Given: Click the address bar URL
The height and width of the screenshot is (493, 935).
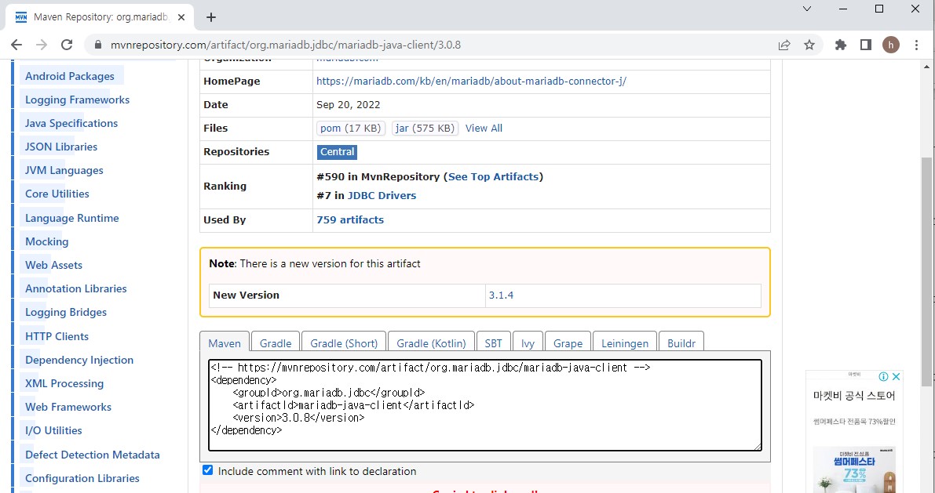Looking at the screenshot, I should 286,45.
